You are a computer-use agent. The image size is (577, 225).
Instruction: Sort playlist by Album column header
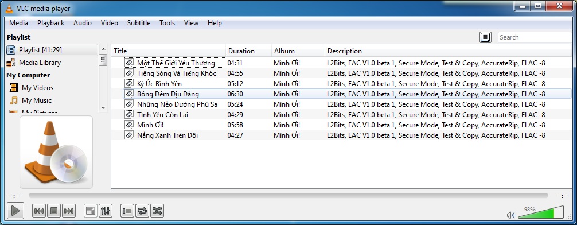pyautogui.click(x=298, y=51)
